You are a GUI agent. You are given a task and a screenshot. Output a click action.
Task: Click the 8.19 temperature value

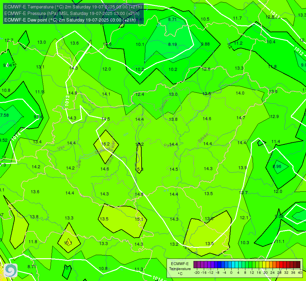[x=173, y=44]
